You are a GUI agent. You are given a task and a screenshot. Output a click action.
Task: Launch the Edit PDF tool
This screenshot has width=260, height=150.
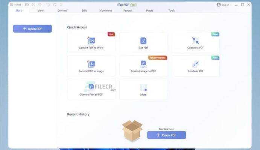point(143,42)
